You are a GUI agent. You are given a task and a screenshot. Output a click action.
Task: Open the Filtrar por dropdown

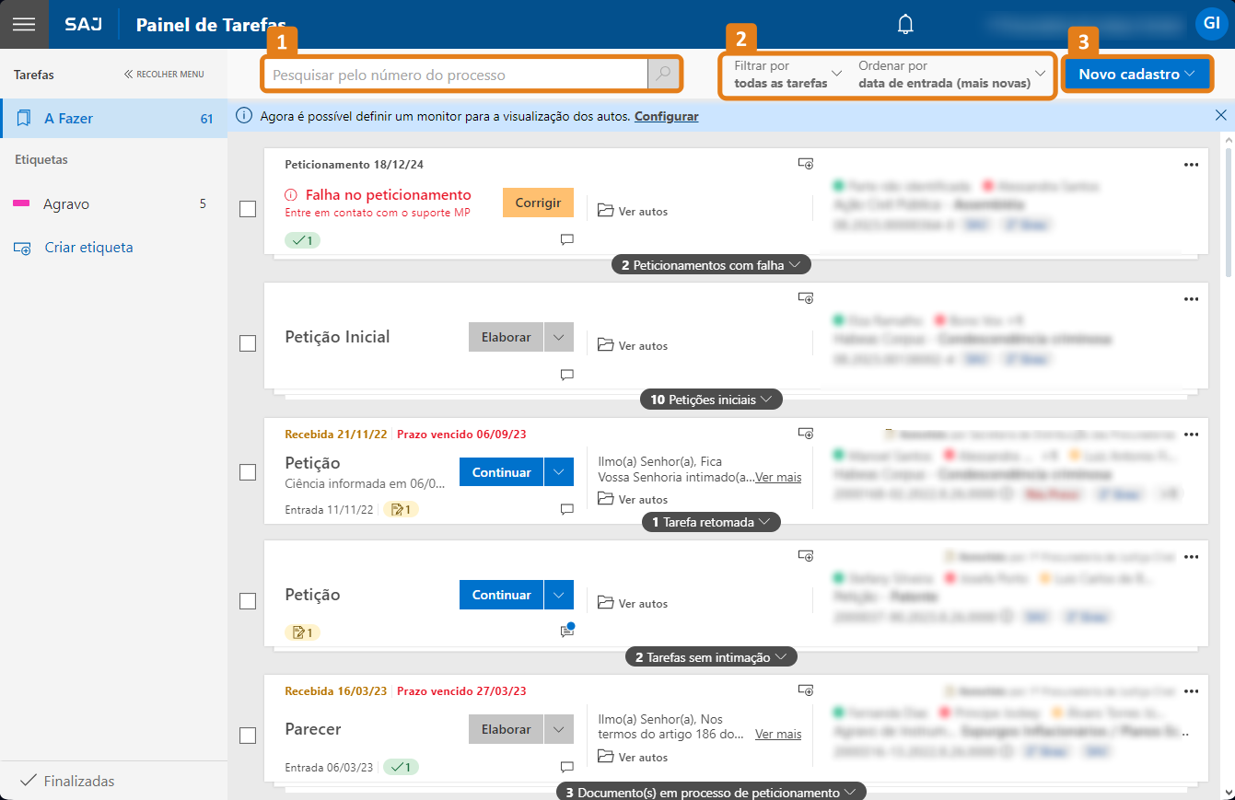click(788, 74)
